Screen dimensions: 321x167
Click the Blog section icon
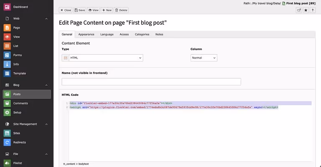coord(7,85)
